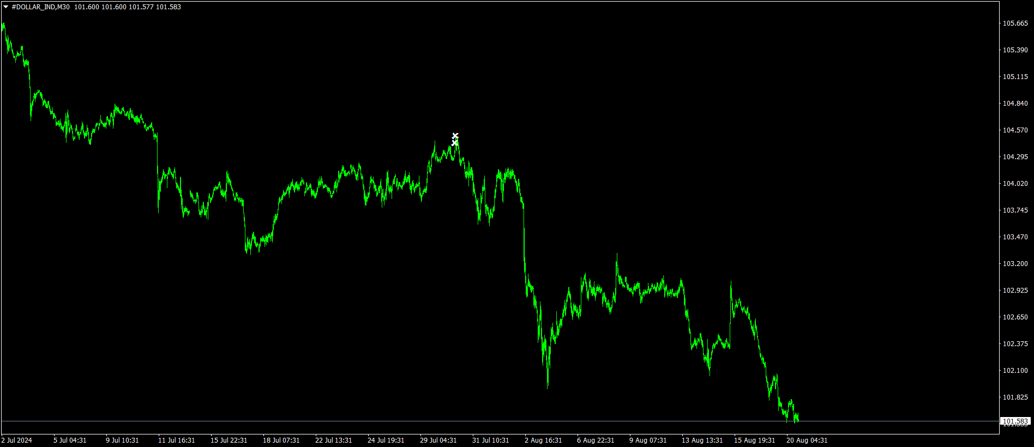1034x447 pixels.
Task: Click the 18 Jul 07:31 time axis label
Action: click(x=281, y=440)
